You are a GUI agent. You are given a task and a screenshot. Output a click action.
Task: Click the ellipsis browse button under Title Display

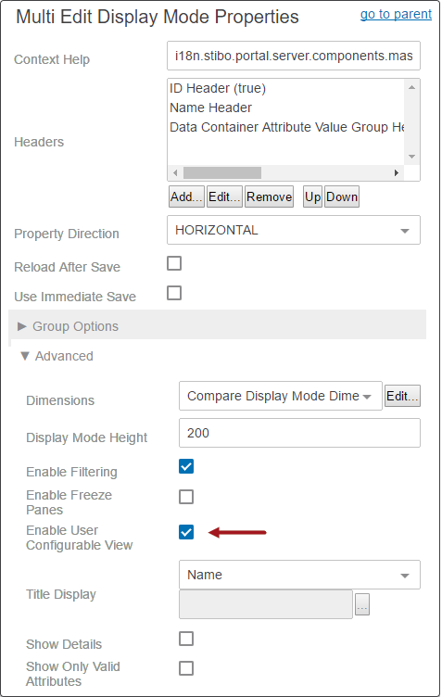(362, 603)
